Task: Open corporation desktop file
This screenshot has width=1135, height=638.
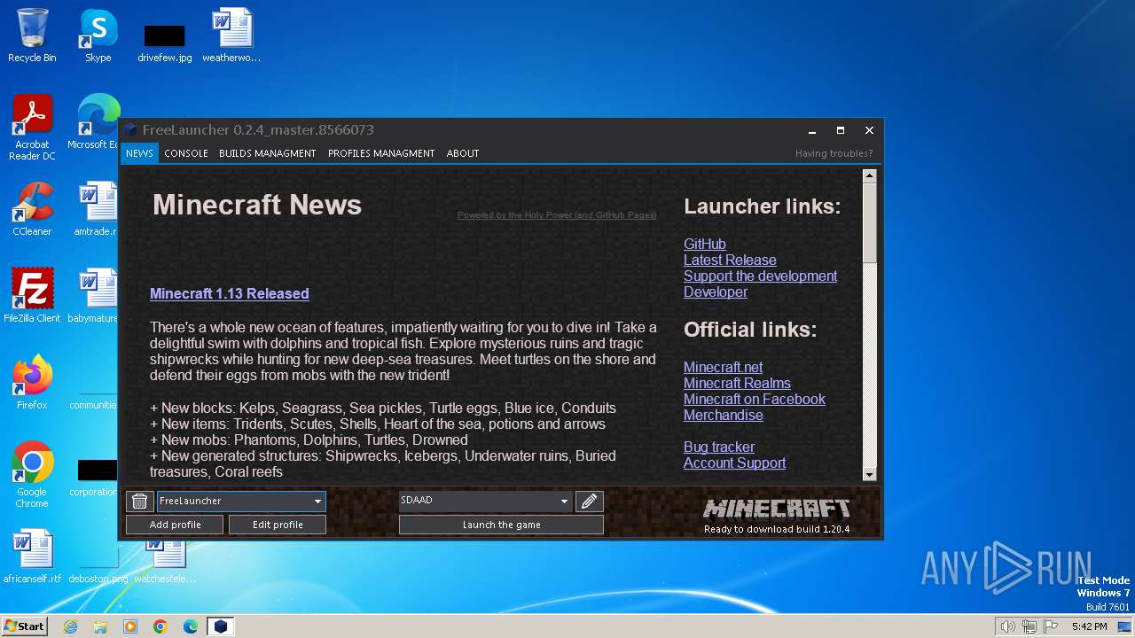Action: (96, 478)
